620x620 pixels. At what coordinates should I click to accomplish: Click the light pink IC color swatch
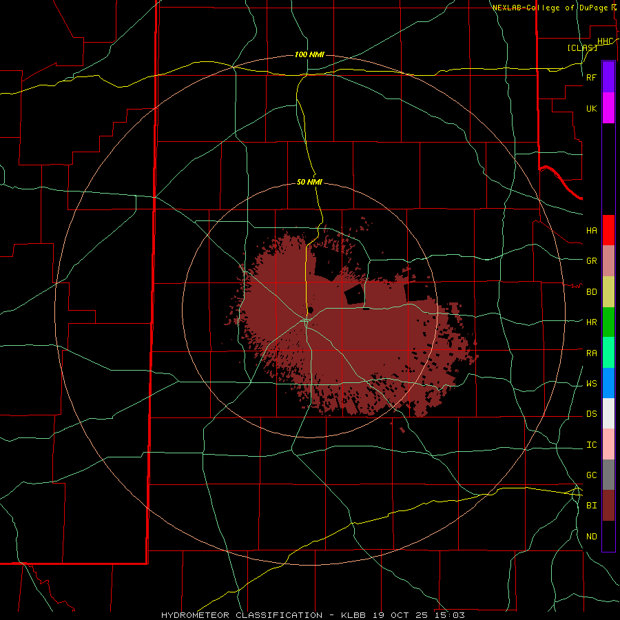(608, 444)
